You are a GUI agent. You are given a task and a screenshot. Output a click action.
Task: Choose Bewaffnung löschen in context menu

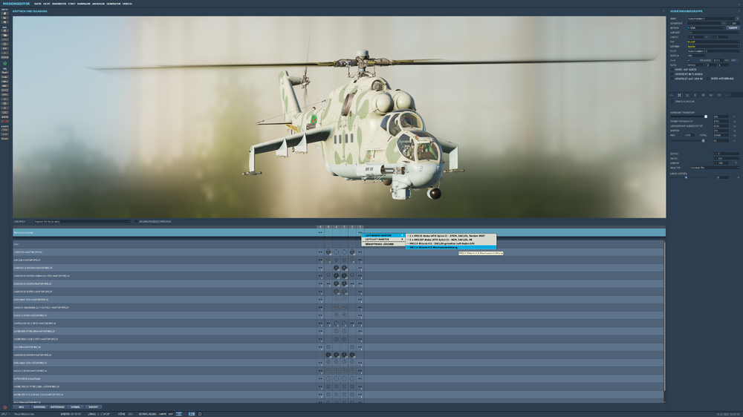384,244
